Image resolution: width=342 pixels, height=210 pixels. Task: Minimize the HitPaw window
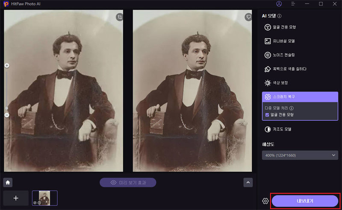pos(307,4)
